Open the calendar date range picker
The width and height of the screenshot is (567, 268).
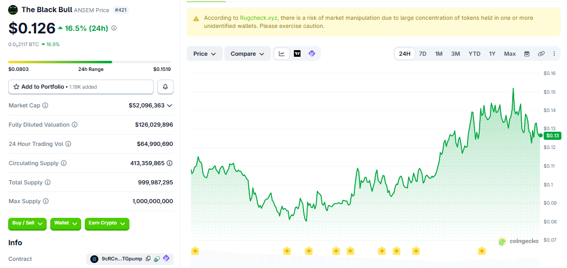[527, 54]
